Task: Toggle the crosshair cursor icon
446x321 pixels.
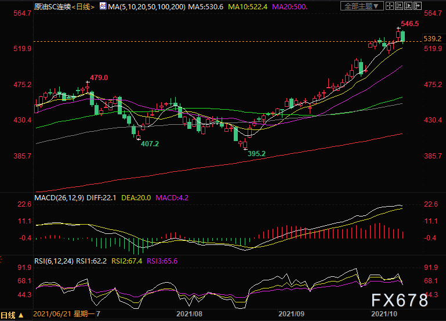Action: coord(390,6)
